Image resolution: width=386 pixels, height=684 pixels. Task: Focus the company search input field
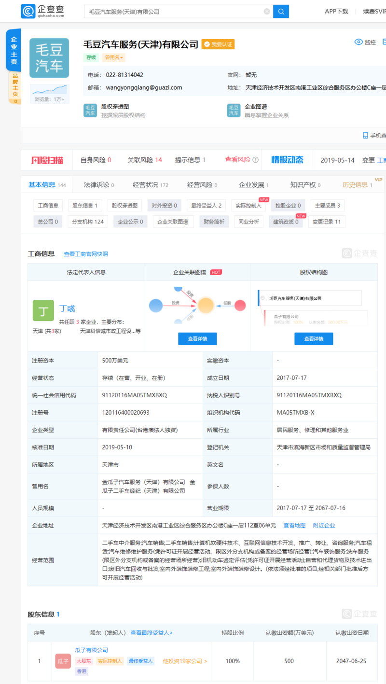179,12
